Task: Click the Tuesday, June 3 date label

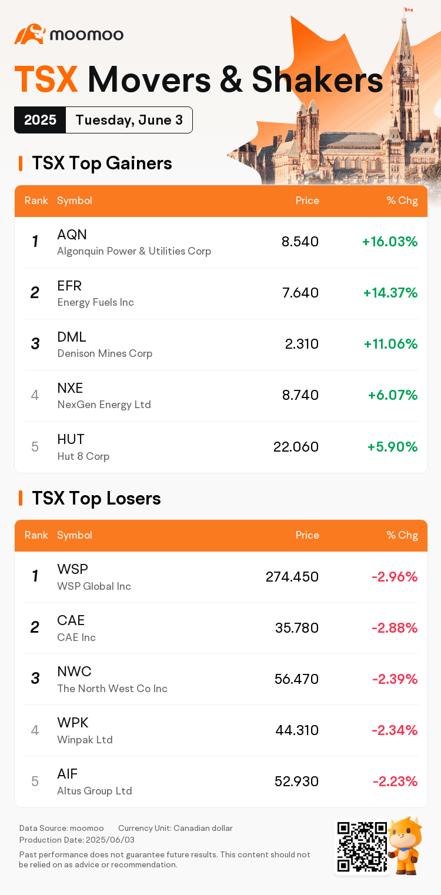Action: point(129,120)
